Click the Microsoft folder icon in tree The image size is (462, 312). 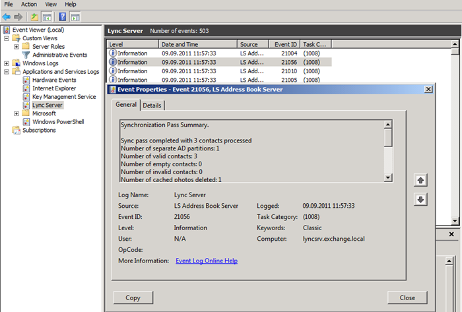[x=26, y=113]
